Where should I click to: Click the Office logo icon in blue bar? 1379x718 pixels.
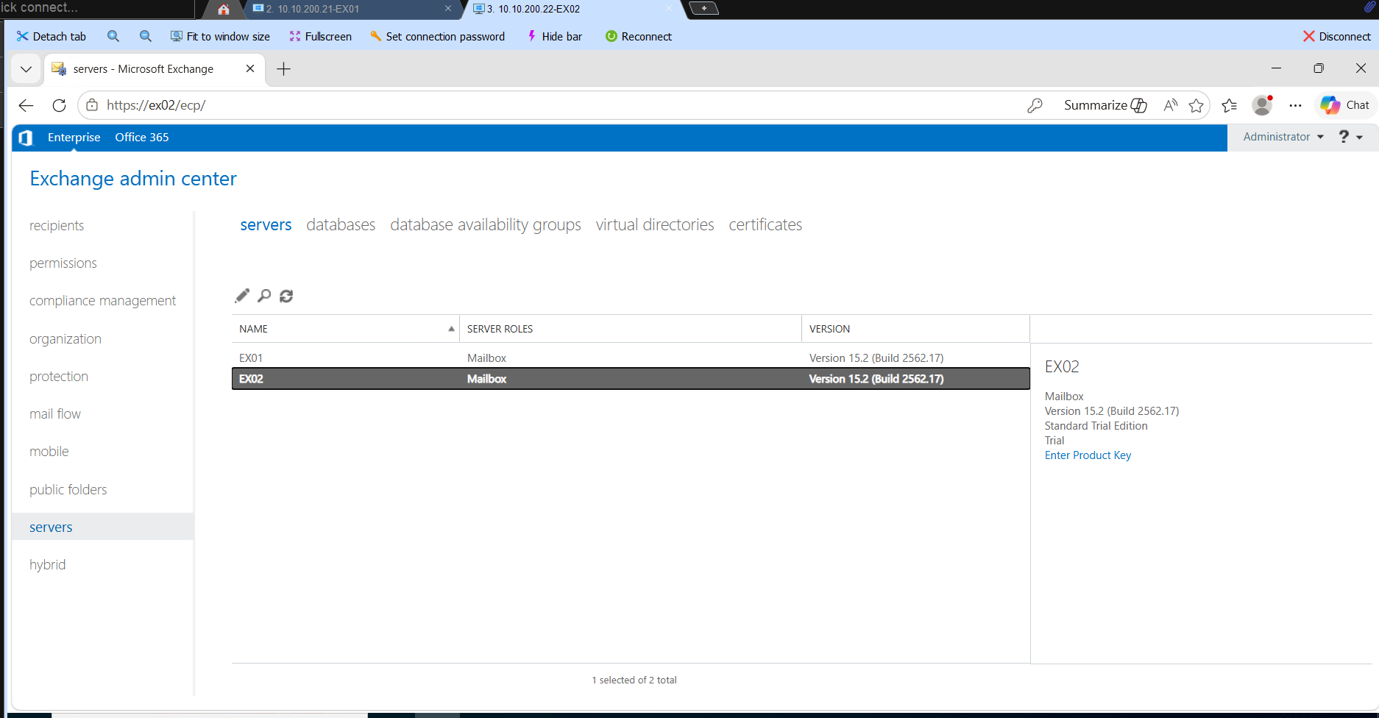(x=26, y=138)
